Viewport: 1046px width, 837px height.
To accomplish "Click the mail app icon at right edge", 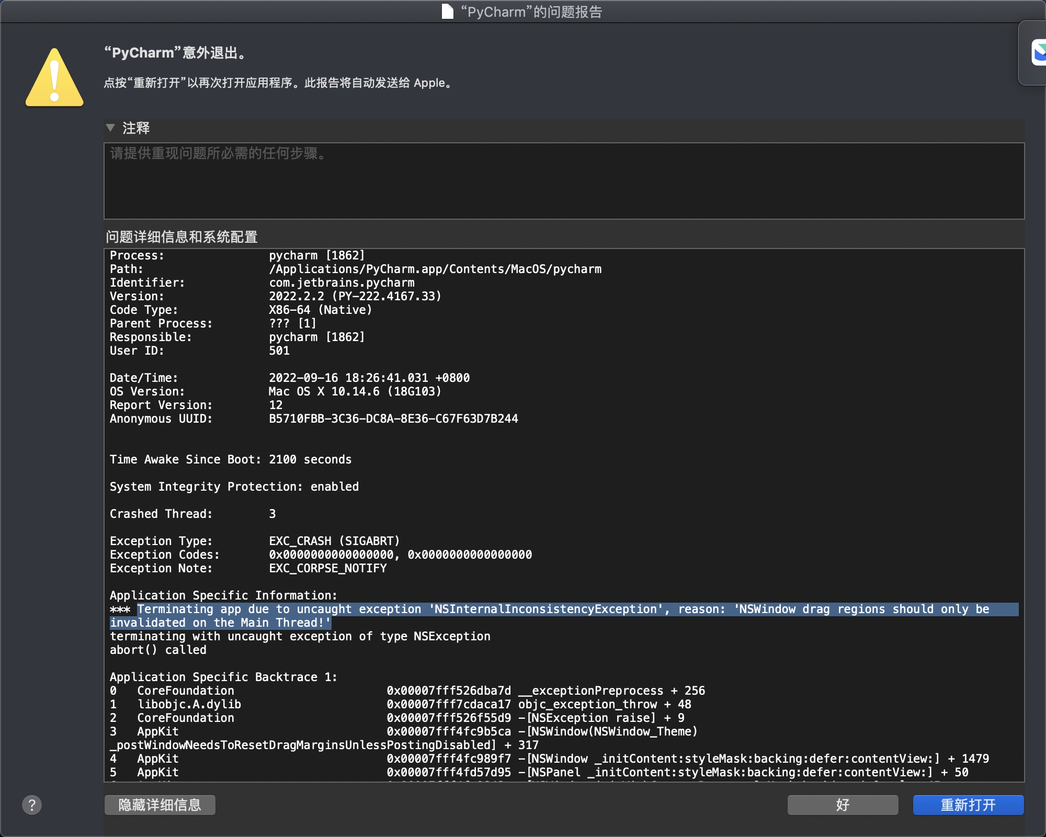I will coord(1038,53).
